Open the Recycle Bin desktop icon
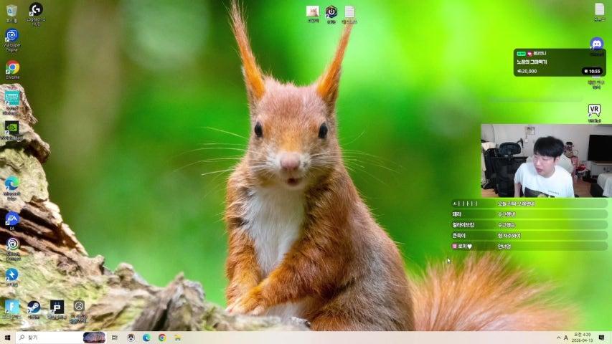Screen dimensions: 612x344 [x=11, y=11]
